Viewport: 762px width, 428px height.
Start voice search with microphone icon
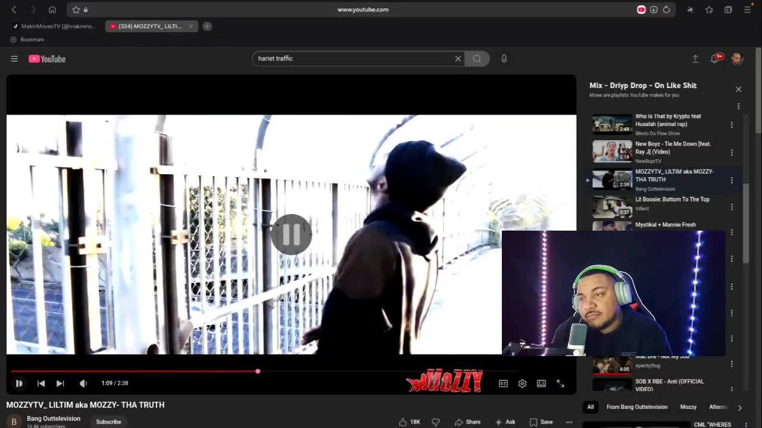coord(504,59)
